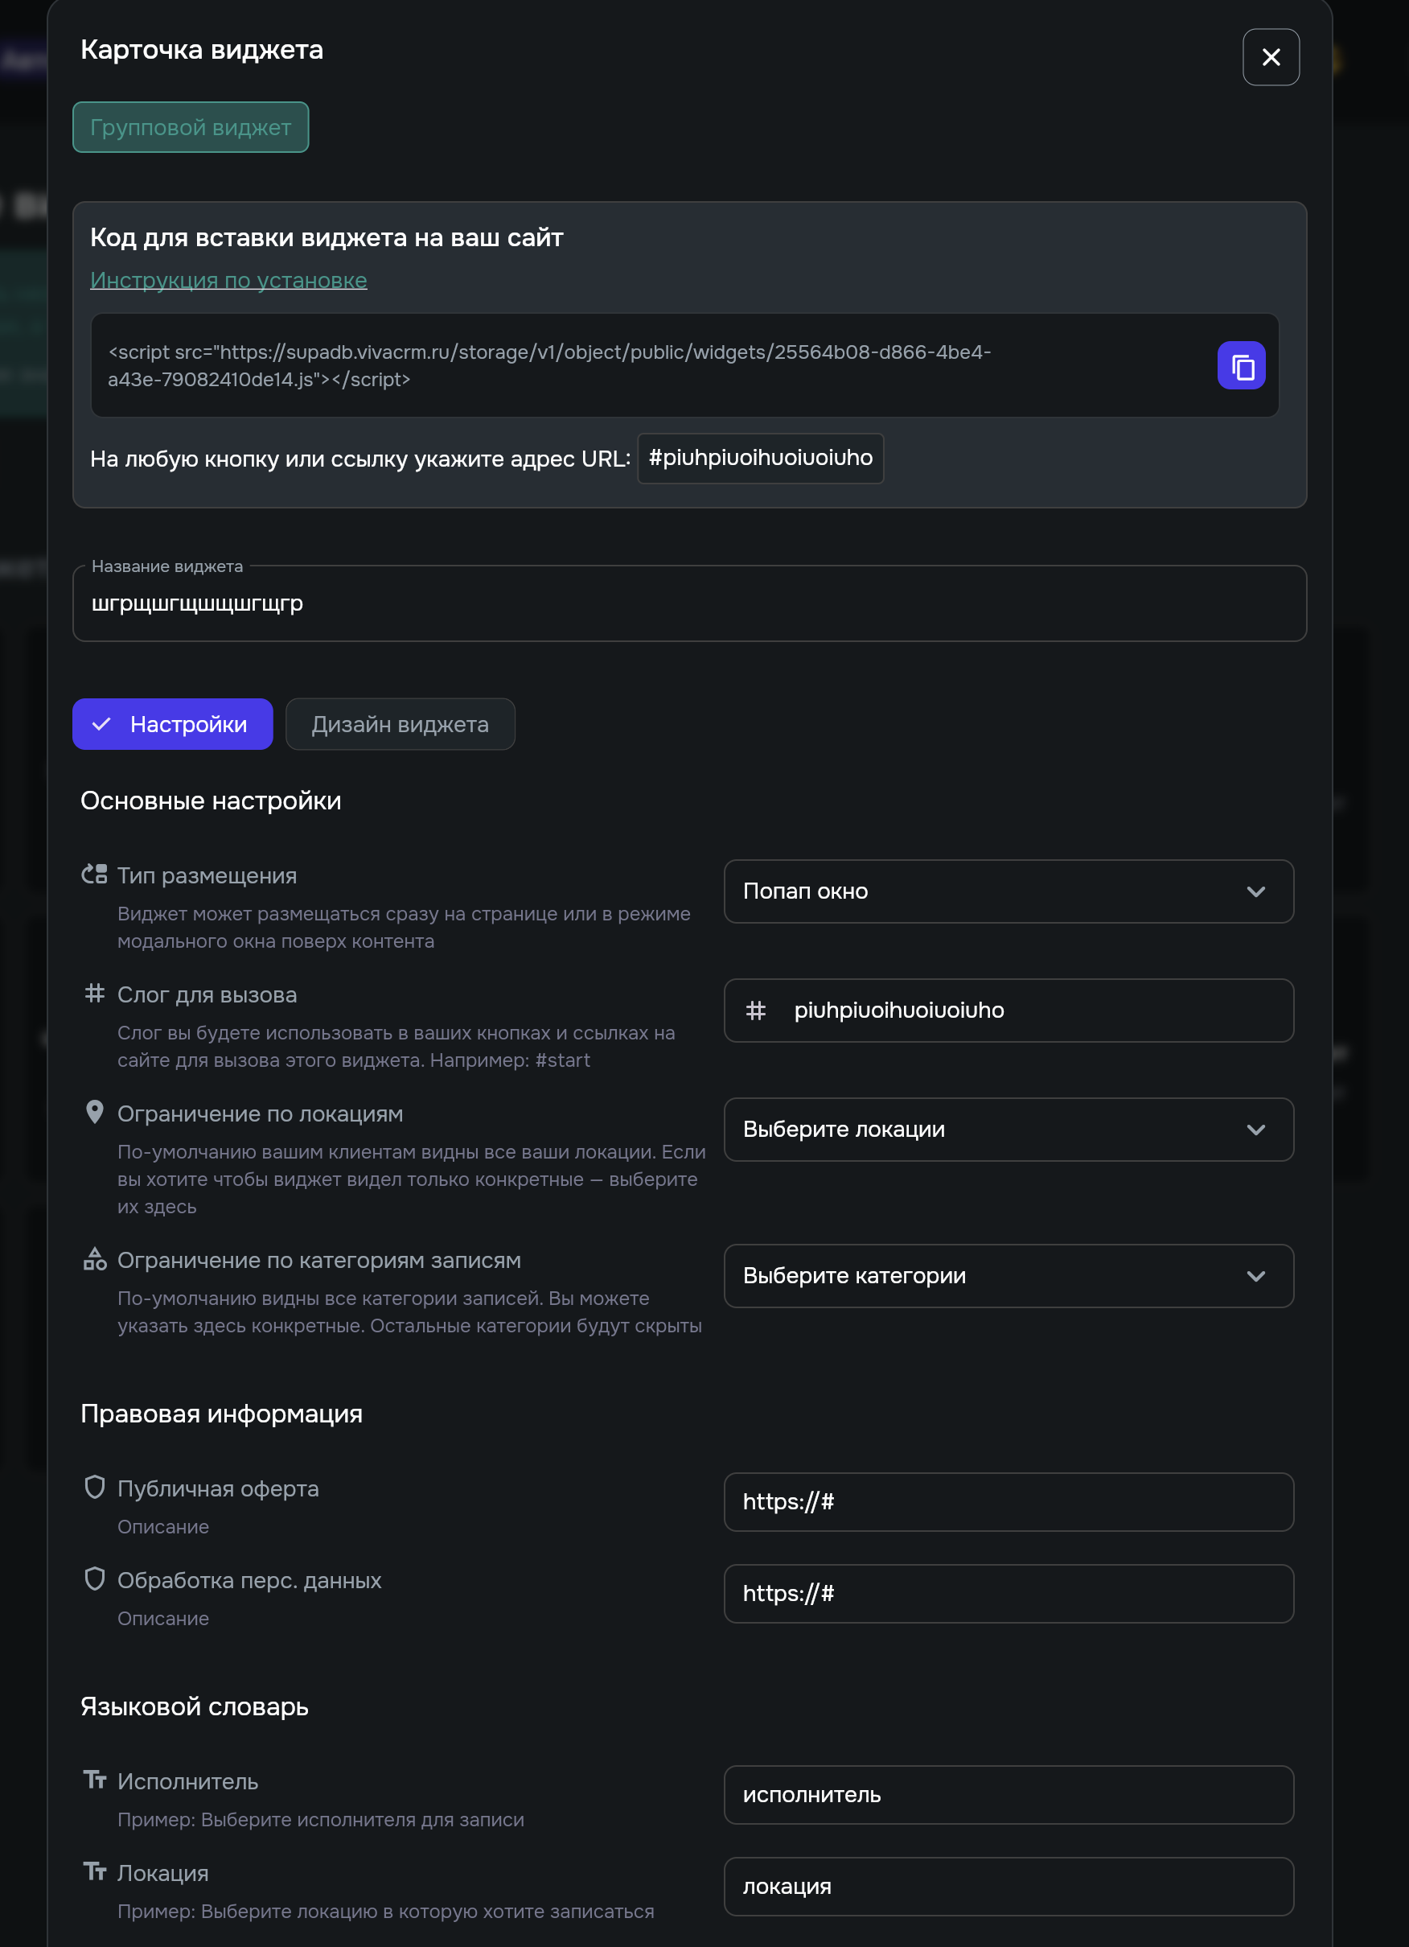Image resolution: width=1409 pixels, height=1947 pixels.
Task: Expand the Выберите категории dropdown
Action: click(x=1008, y=1276)
